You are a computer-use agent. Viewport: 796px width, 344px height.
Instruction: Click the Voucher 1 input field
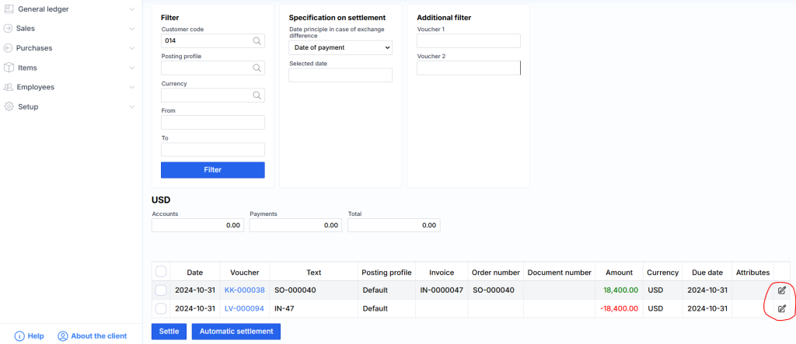click(x=468, y=41)
